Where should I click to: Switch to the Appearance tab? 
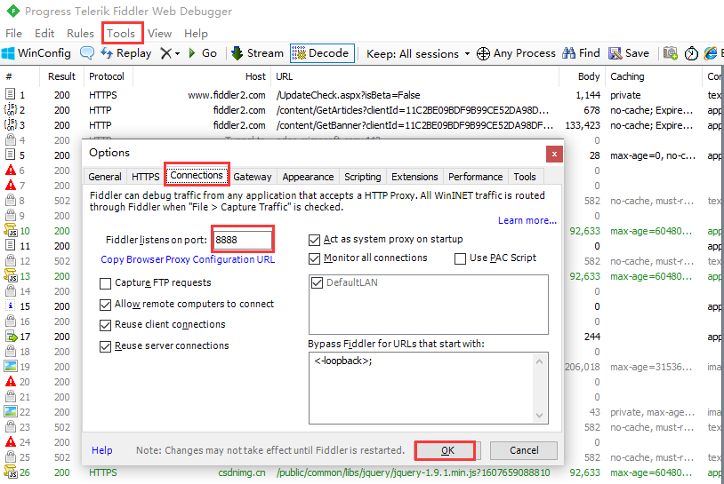point(308,177)
